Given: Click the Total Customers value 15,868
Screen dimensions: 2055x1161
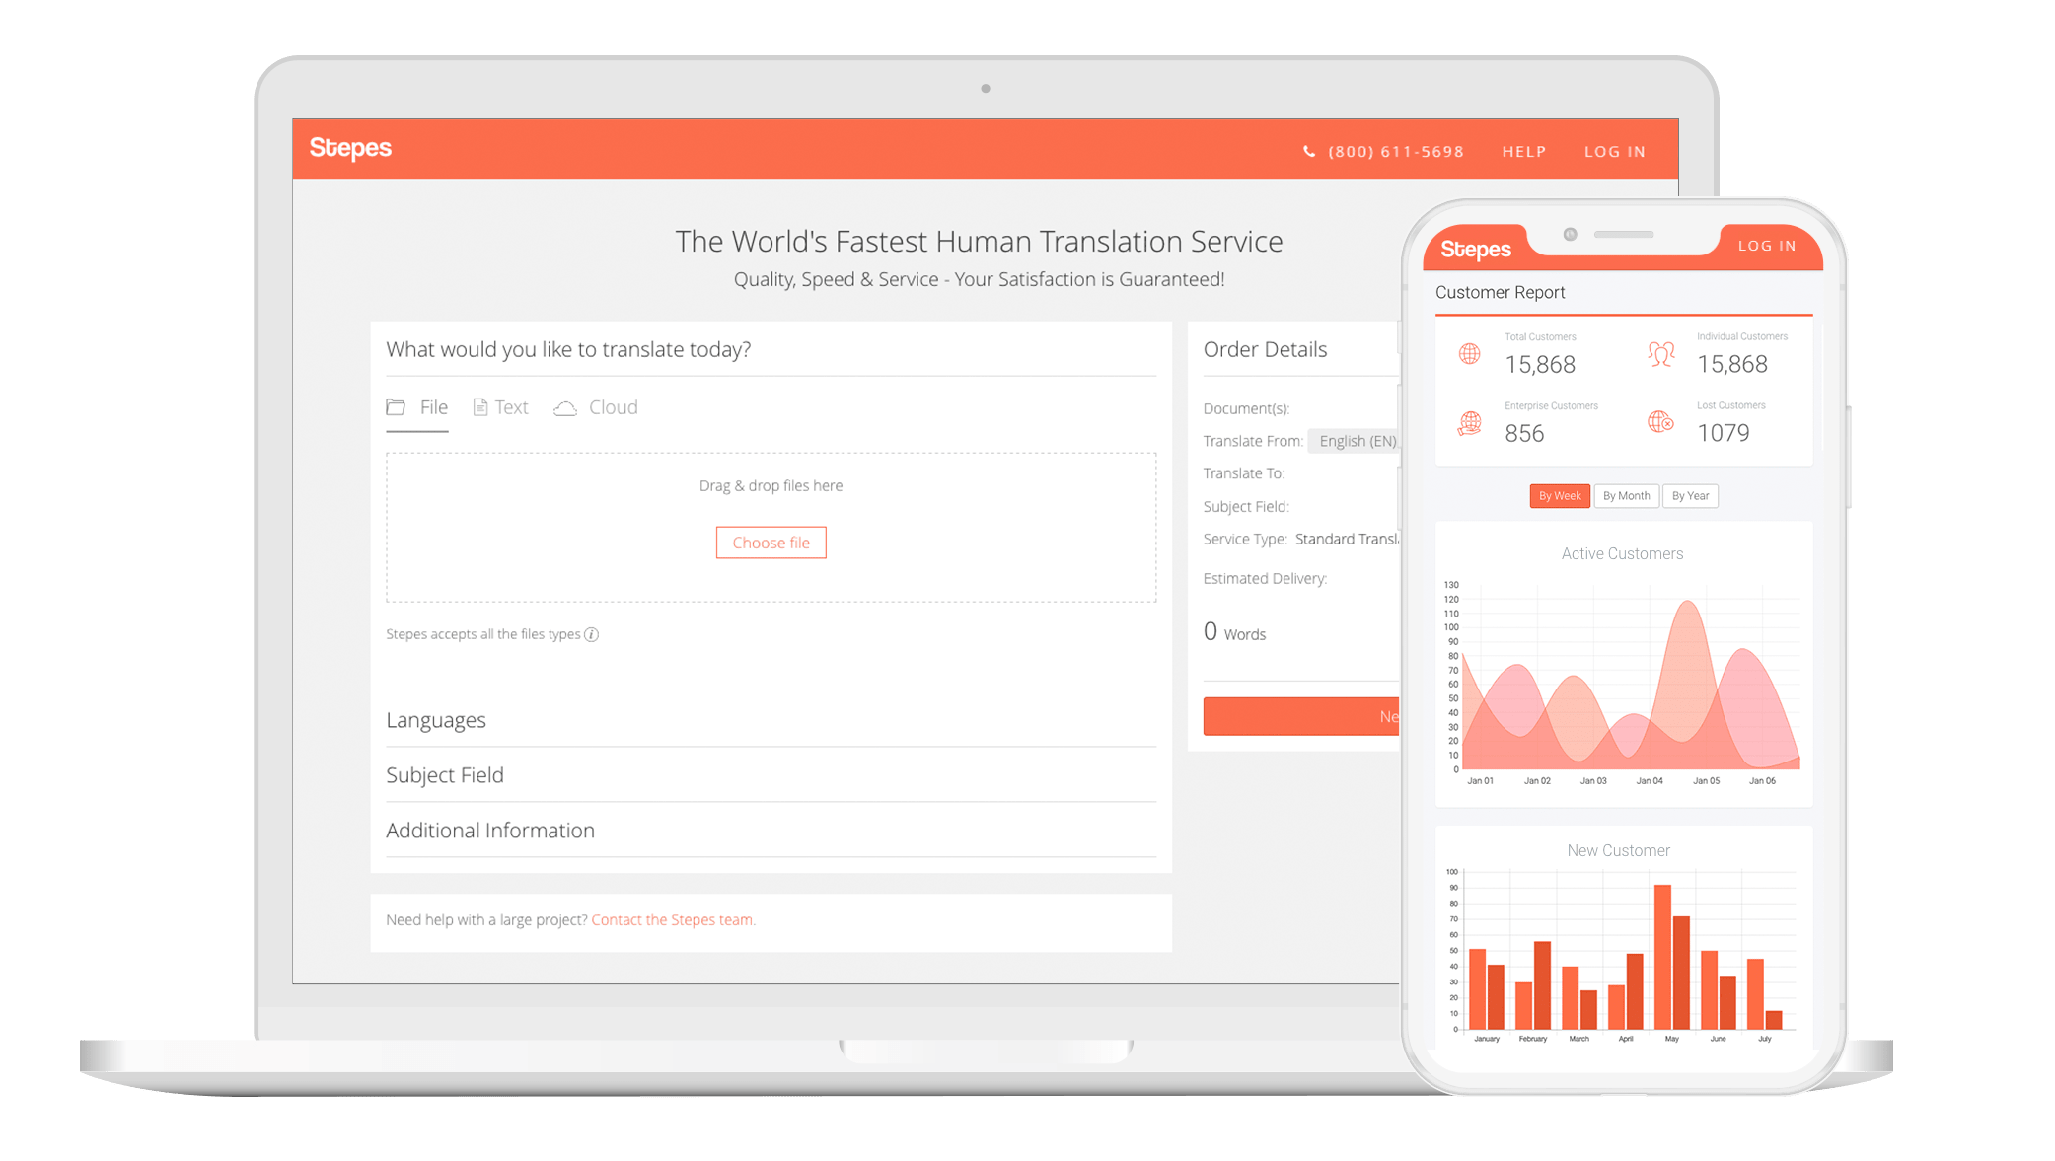Looking at the screenshot, I should point(1540,365).
